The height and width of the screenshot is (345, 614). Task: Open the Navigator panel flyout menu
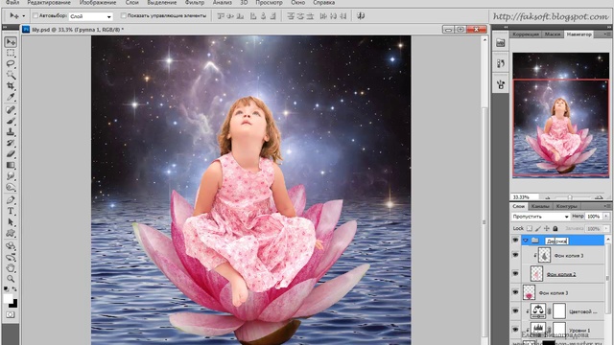tap(608, 34)
